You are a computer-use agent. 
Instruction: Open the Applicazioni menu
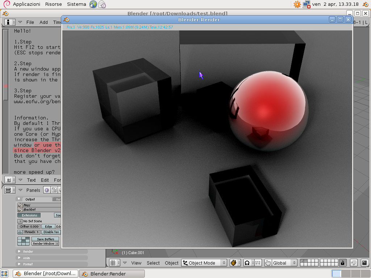[x=26, y=4]
